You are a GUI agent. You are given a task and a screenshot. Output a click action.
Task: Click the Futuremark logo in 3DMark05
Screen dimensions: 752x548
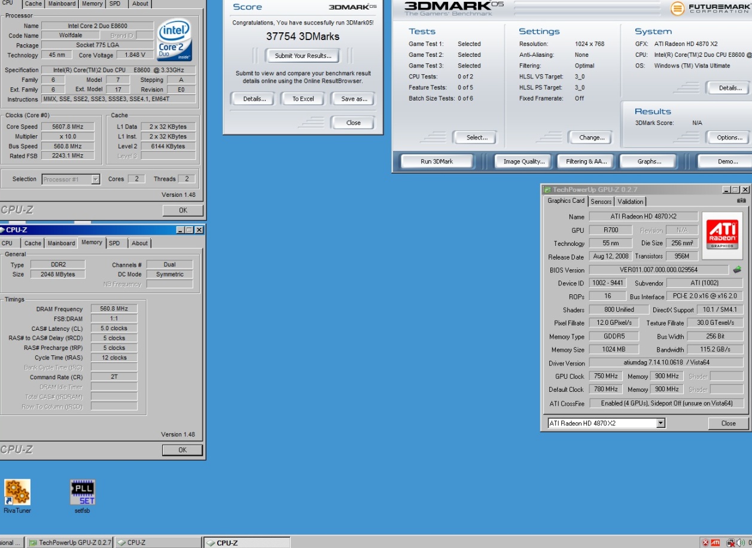coord(710,8)
